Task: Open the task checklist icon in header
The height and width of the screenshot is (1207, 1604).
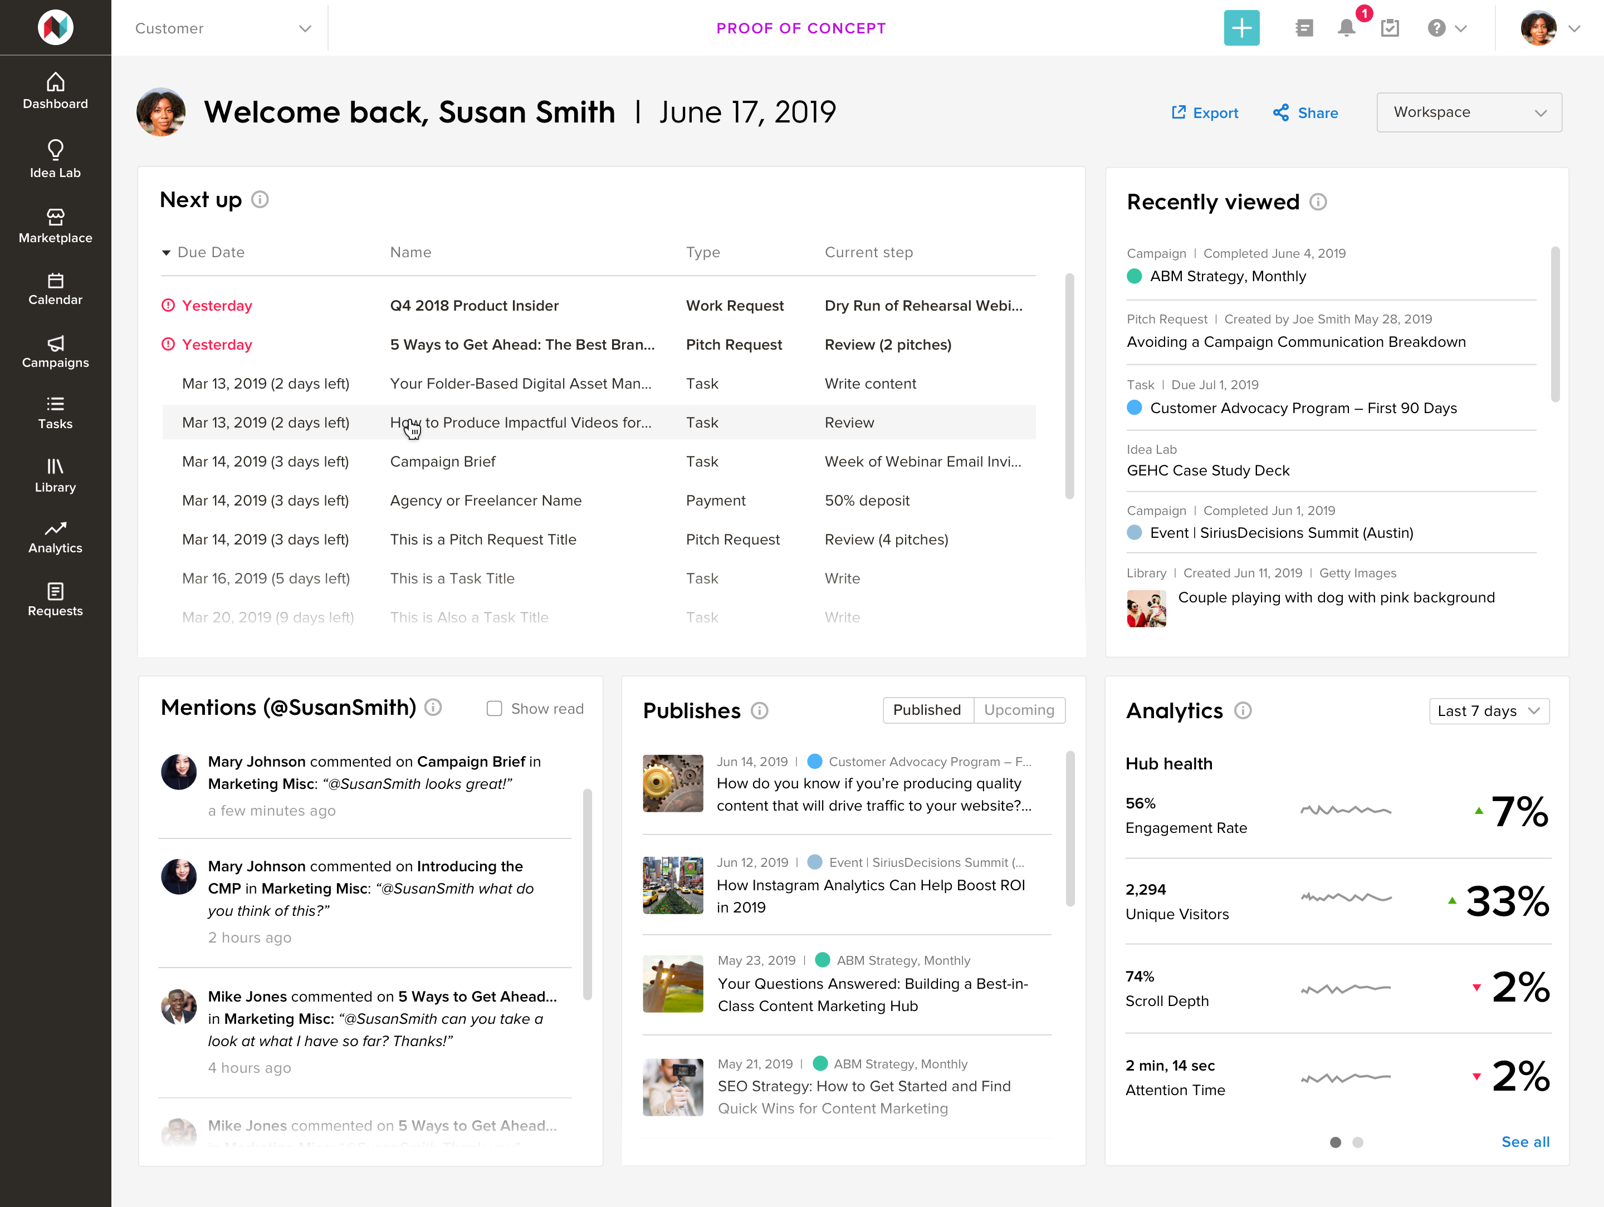Action: [x=1390, y=28]
